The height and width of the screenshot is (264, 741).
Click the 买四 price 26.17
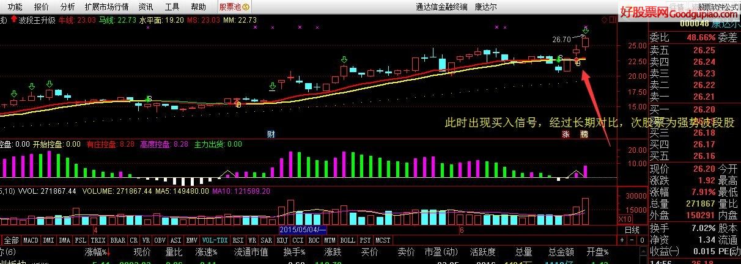(x=705, y=144)
